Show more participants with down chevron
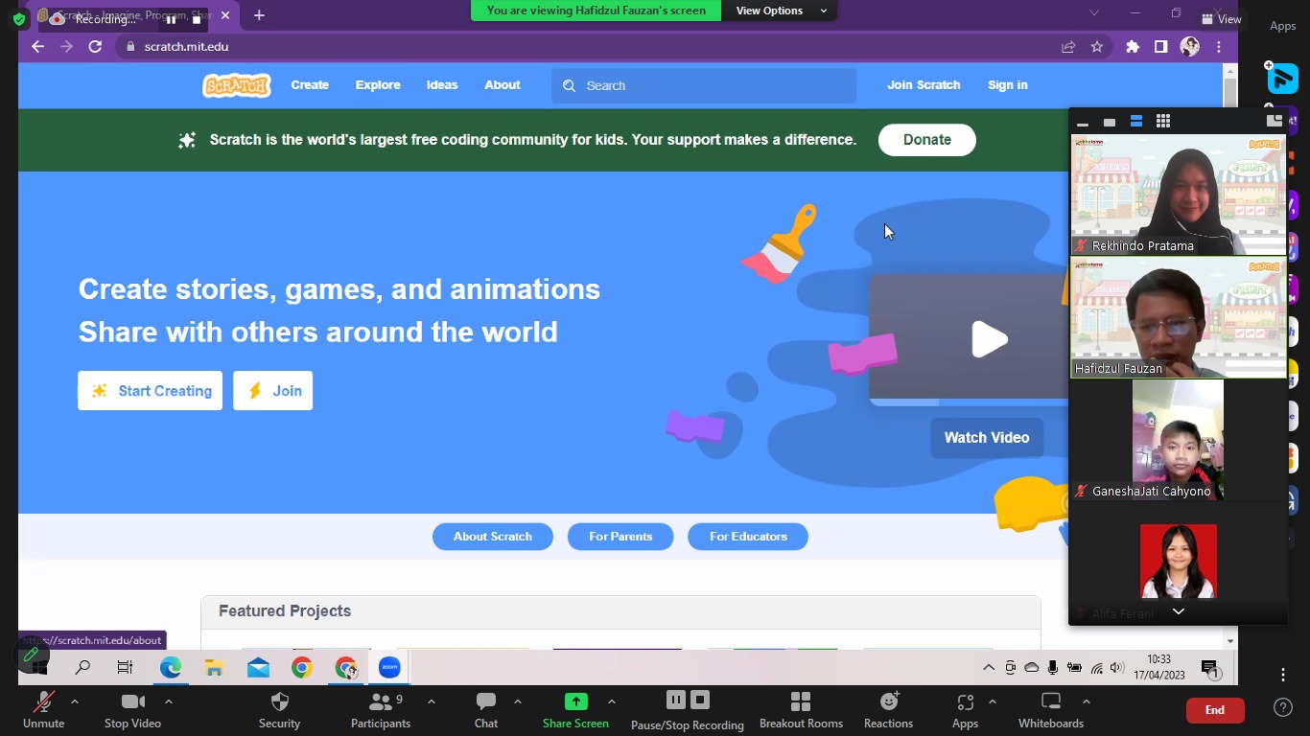This screenshot has height=736, width=1310. click(x=1179, y=611)
